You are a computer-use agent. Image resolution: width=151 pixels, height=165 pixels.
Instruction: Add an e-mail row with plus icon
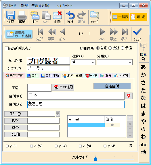pyautogui.click(x=130, y=118)
